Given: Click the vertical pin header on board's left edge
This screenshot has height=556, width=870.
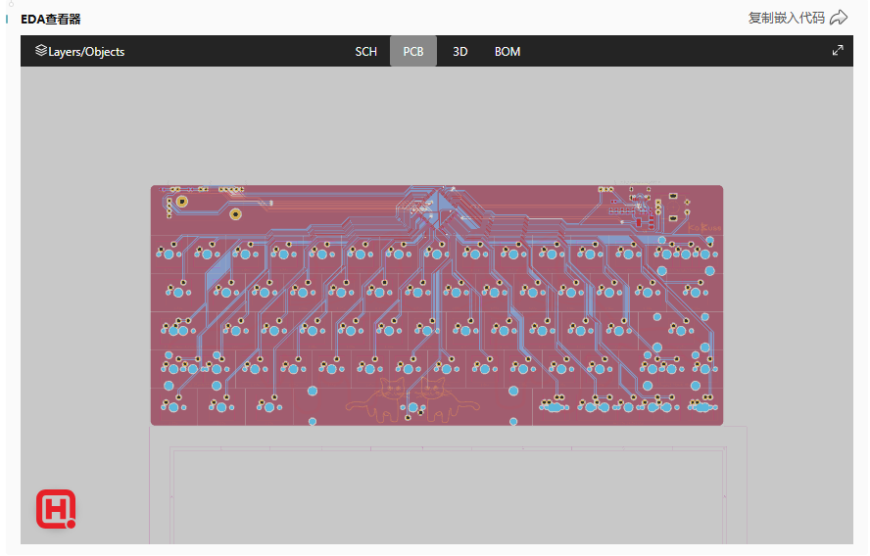Looking at the screenshot, I should click(169, 207).
